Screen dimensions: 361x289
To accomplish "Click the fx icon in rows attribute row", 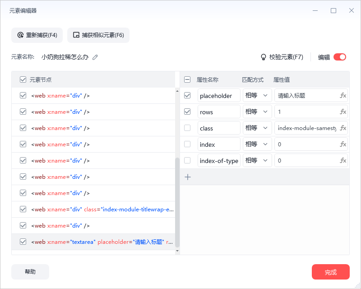I will pyautogui.click(x=343, y=112).
